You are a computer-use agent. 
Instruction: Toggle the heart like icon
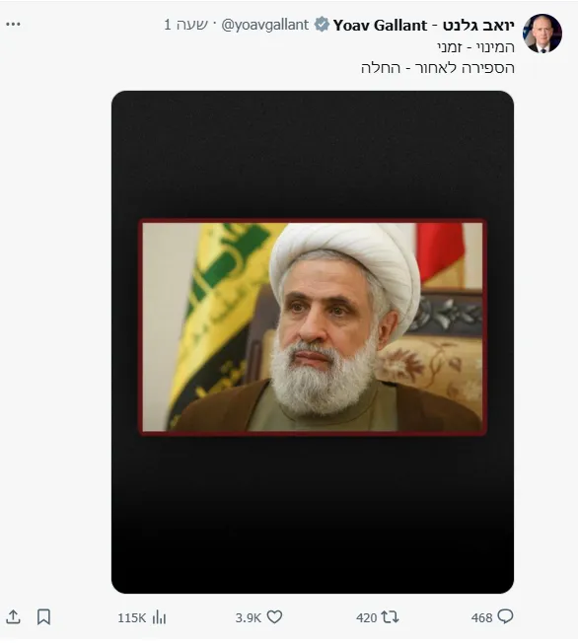(274, 616)
